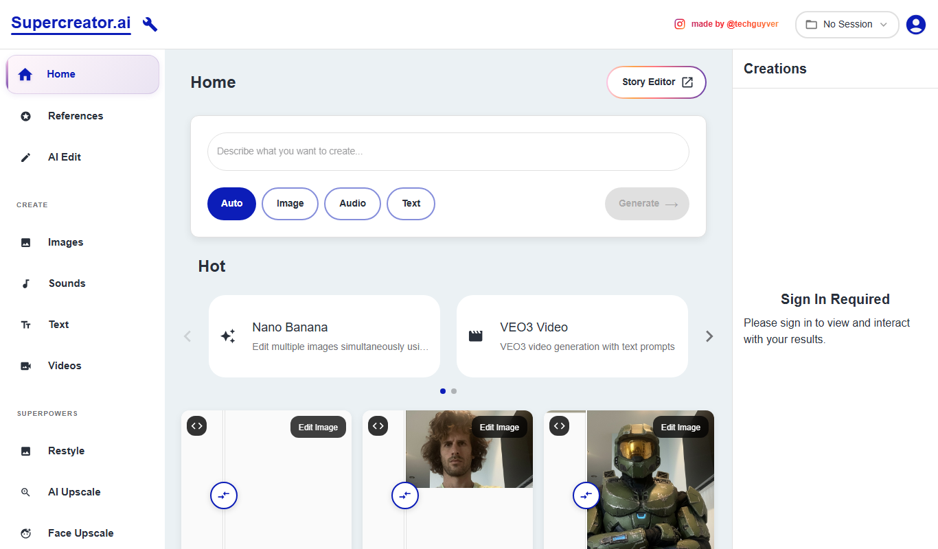Click the Face Upscale face icon

[26, 533]
